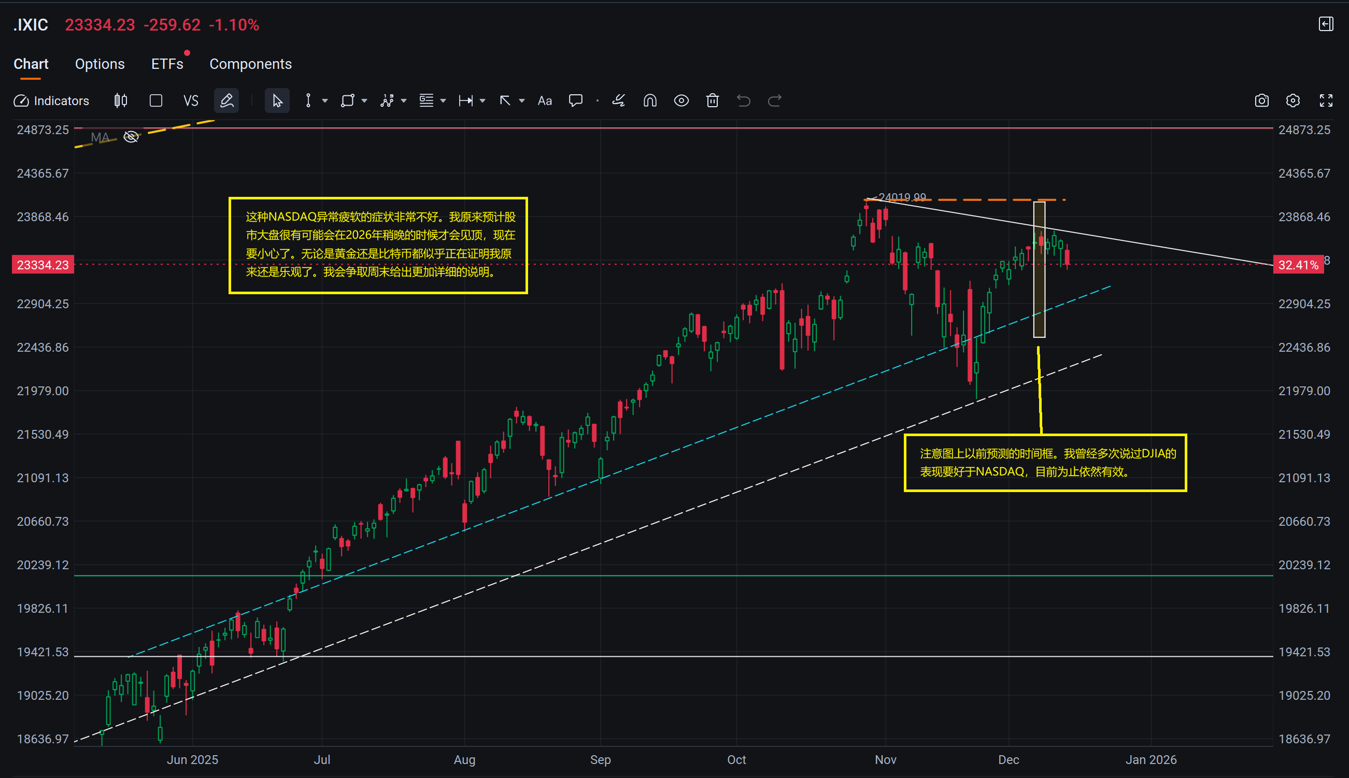Toggle MA indicator visibility eye icon

[131, 137]
